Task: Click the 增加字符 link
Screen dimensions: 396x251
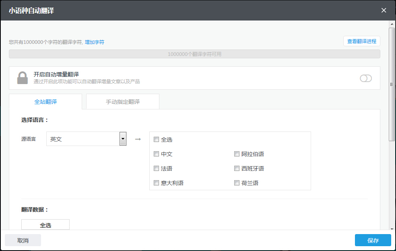Action: (x=95, y=42)
